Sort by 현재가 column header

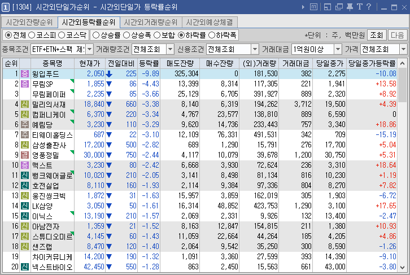[90, 63]
